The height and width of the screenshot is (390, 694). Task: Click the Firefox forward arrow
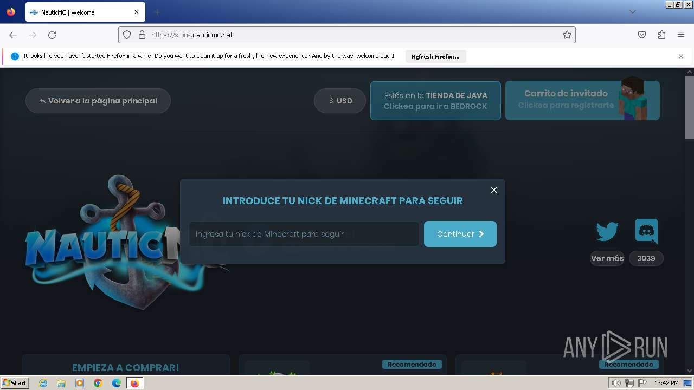tap(33, 35)
